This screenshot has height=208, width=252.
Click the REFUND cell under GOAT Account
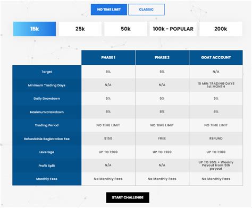point(216,138)
